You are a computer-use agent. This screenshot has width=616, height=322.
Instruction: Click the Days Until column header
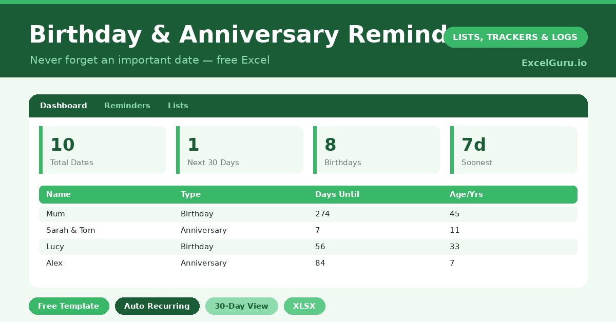coord(337,194)
